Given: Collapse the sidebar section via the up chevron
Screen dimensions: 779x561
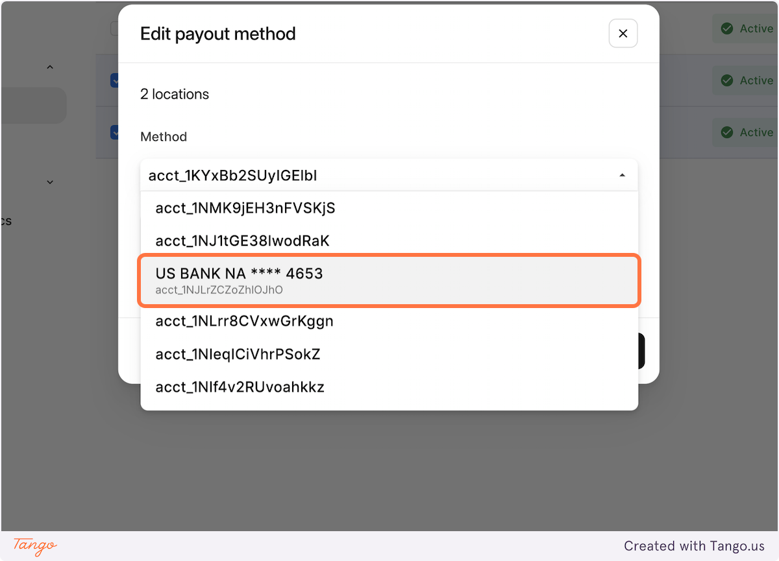Looking at the screenshot, I should (x=50, y=67).
